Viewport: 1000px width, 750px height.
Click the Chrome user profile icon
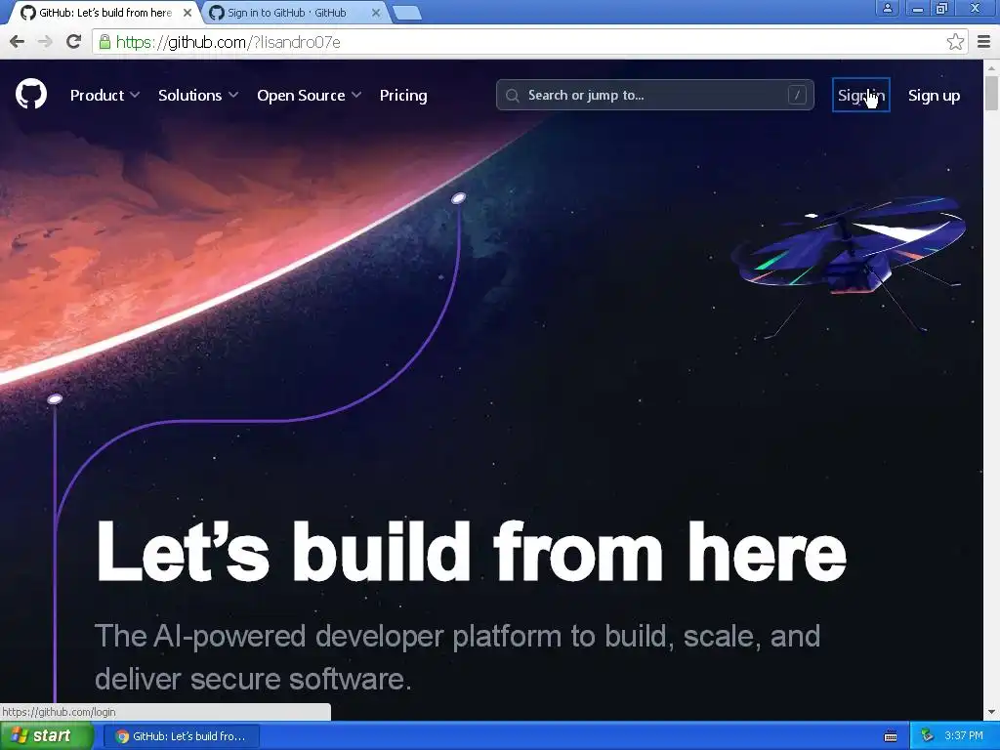tap(887, 8)
